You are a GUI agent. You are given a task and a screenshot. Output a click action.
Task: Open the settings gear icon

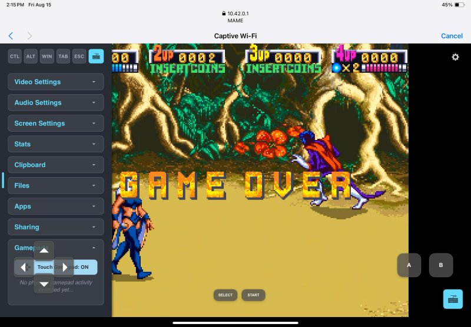point(455,57)
